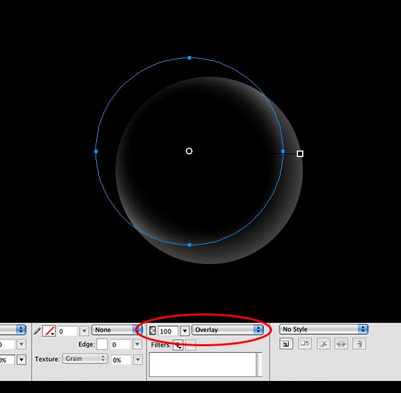Image resolution: width=401 pixels, height=393 pixels.
Task: Click the opacity checkerboard icon
Action: click(x=152, y=331)
